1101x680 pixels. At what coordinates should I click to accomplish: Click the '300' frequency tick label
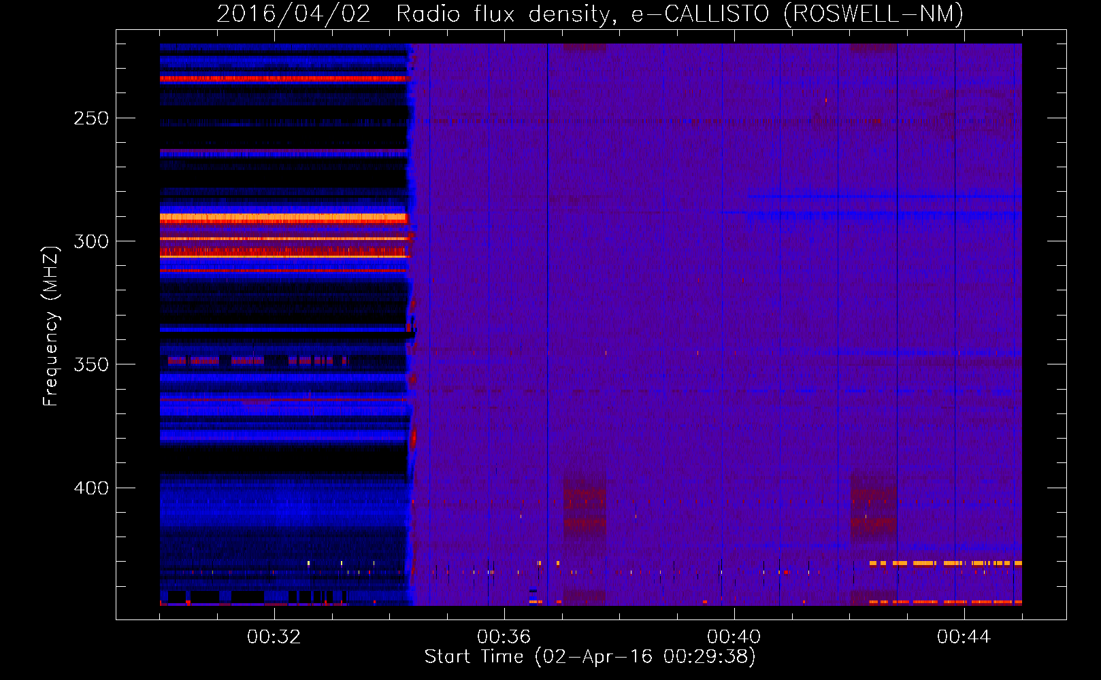91,241
